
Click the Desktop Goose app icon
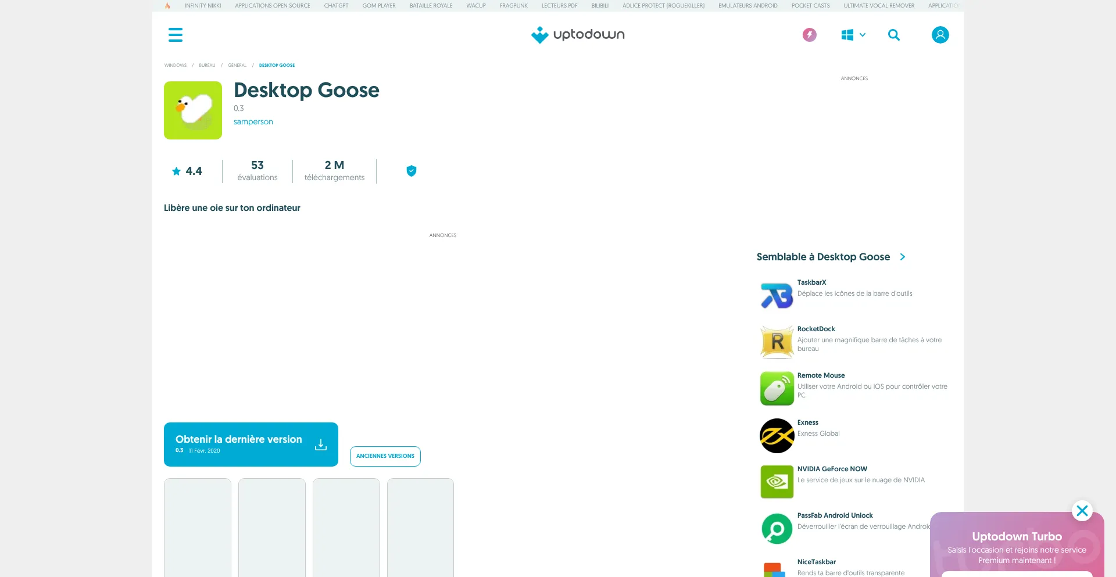(x=193, y=110)
